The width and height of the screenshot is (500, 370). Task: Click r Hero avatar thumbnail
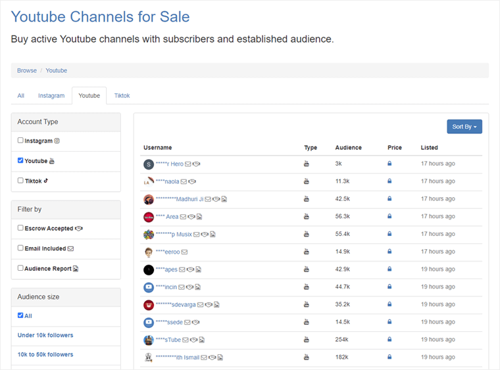point(149,164)
